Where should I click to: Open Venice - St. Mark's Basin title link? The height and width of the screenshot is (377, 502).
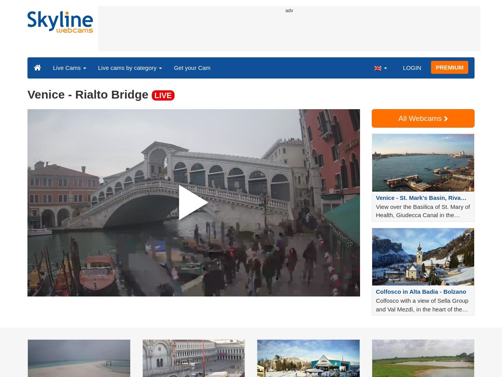(421, 198)
